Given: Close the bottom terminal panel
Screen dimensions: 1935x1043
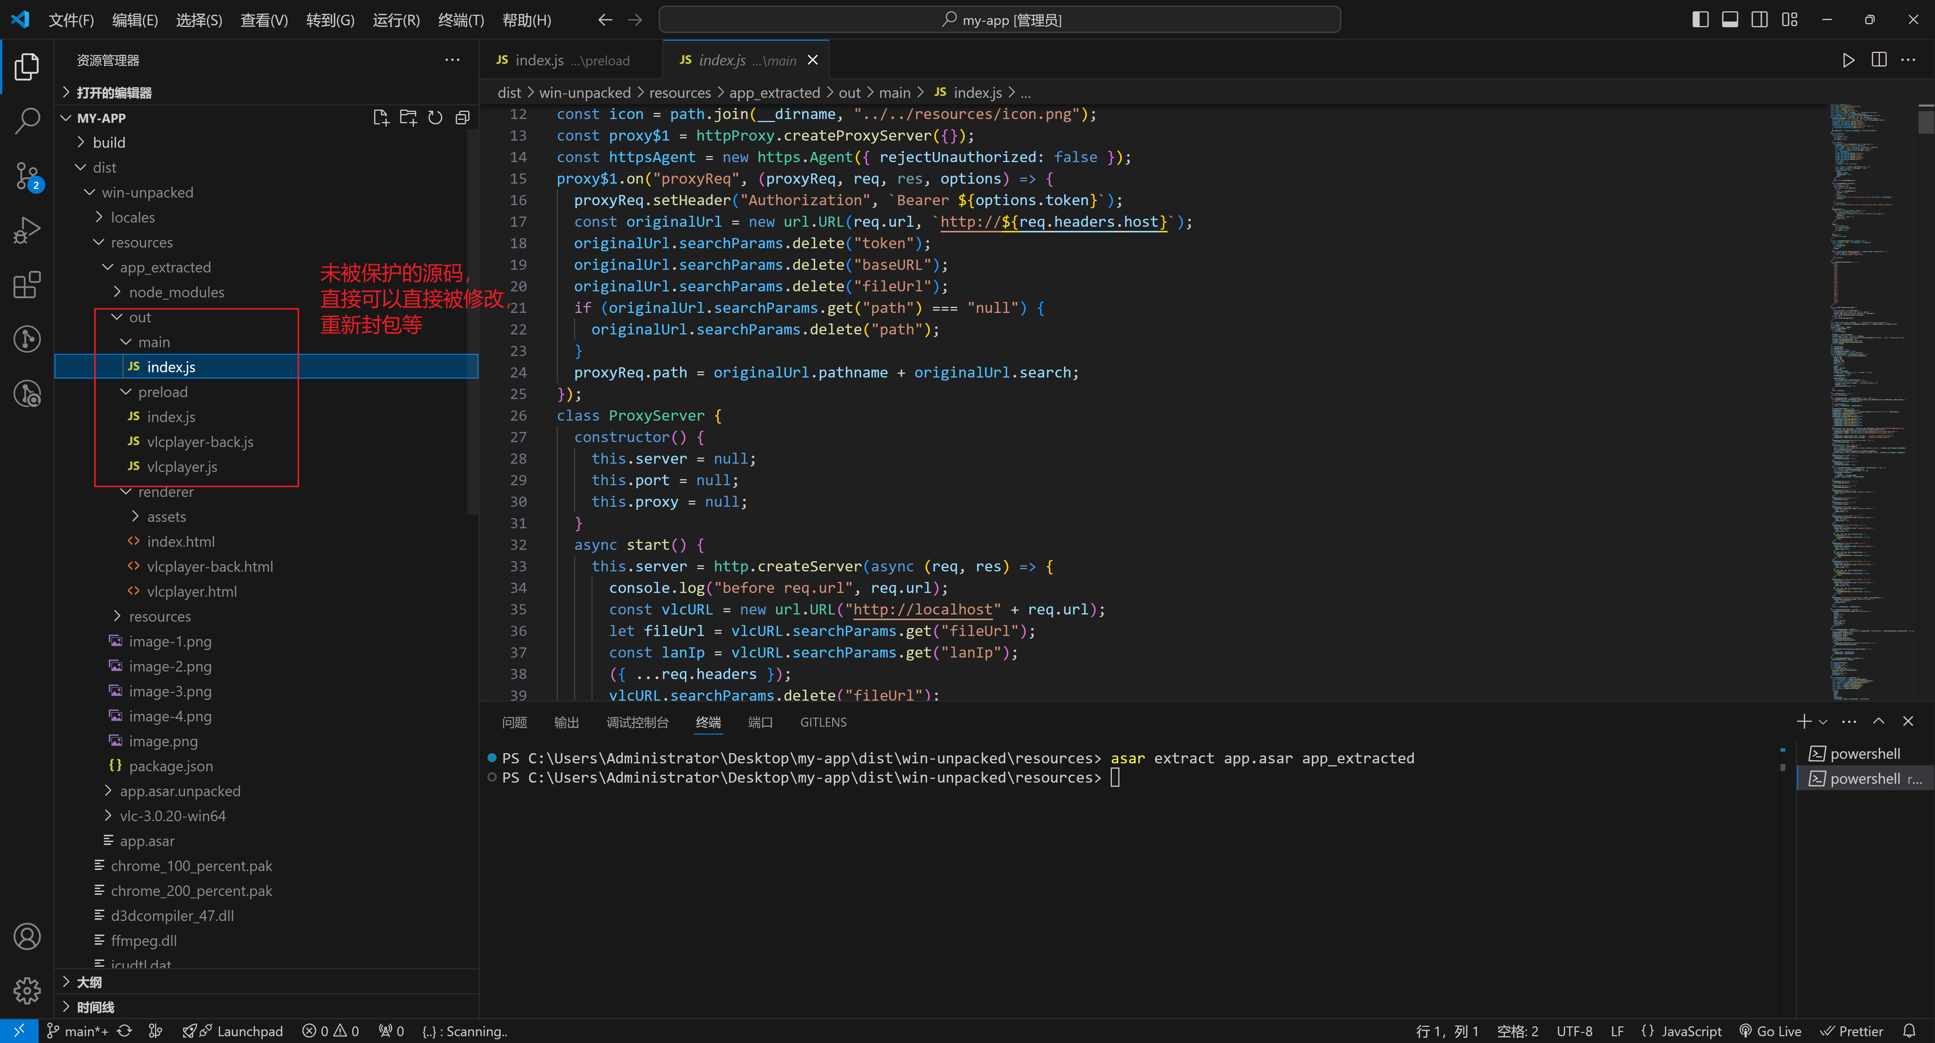Looking at the screenshot, I should pyautogui.click(x=1908, y=722).
